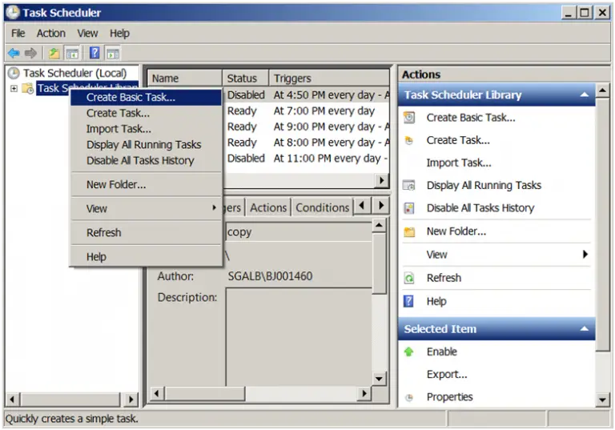Click the New Folder icon in Actions pane

pos(409,231)
